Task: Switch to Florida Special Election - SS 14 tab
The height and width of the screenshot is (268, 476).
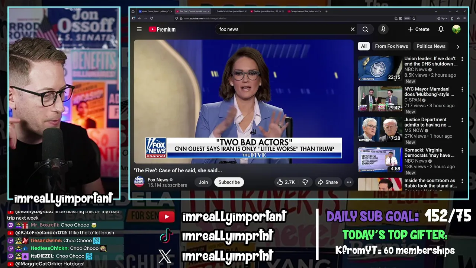Action: 267,12
